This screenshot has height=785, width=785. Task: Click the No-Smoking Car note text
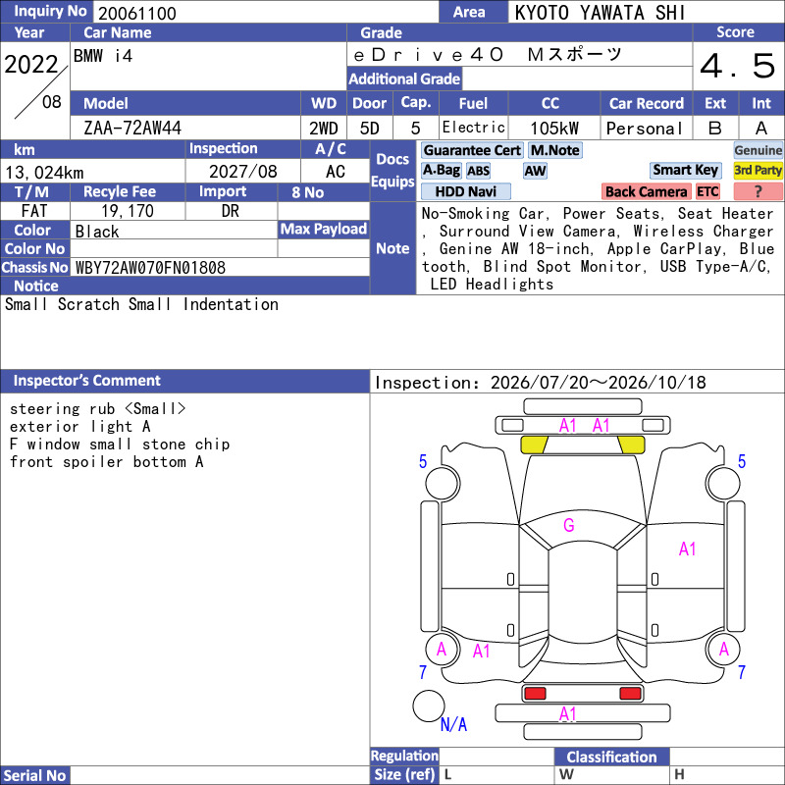point(485,214)
